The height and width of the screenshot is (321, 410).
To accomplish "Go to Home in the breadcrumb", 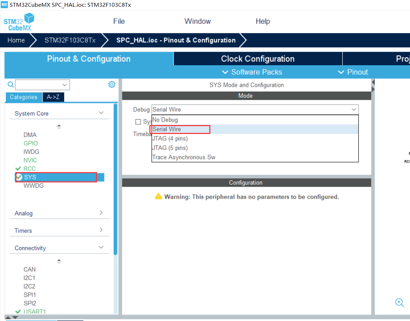I will pyautogui.click(x=16, y=40).
